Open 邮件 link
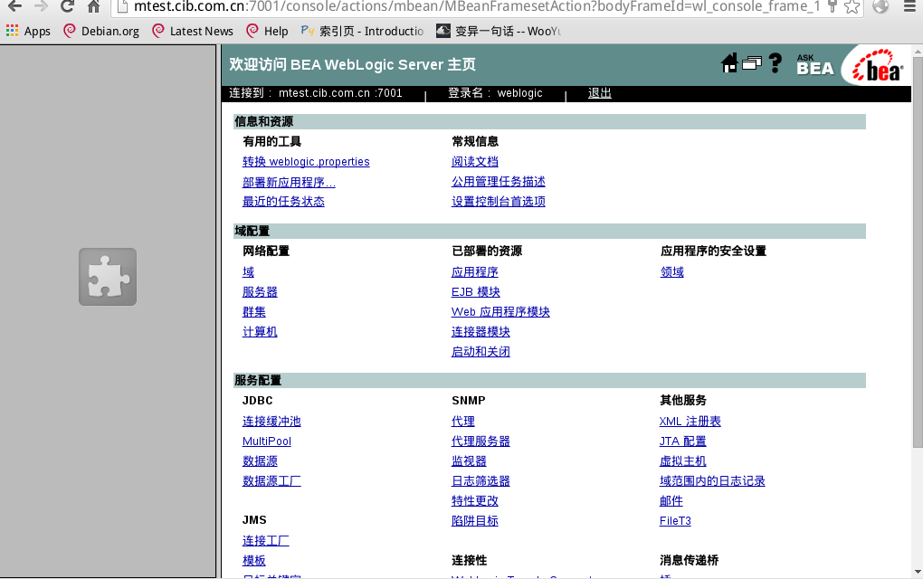This screenshot has width=923, height=579. coord(671,500)
